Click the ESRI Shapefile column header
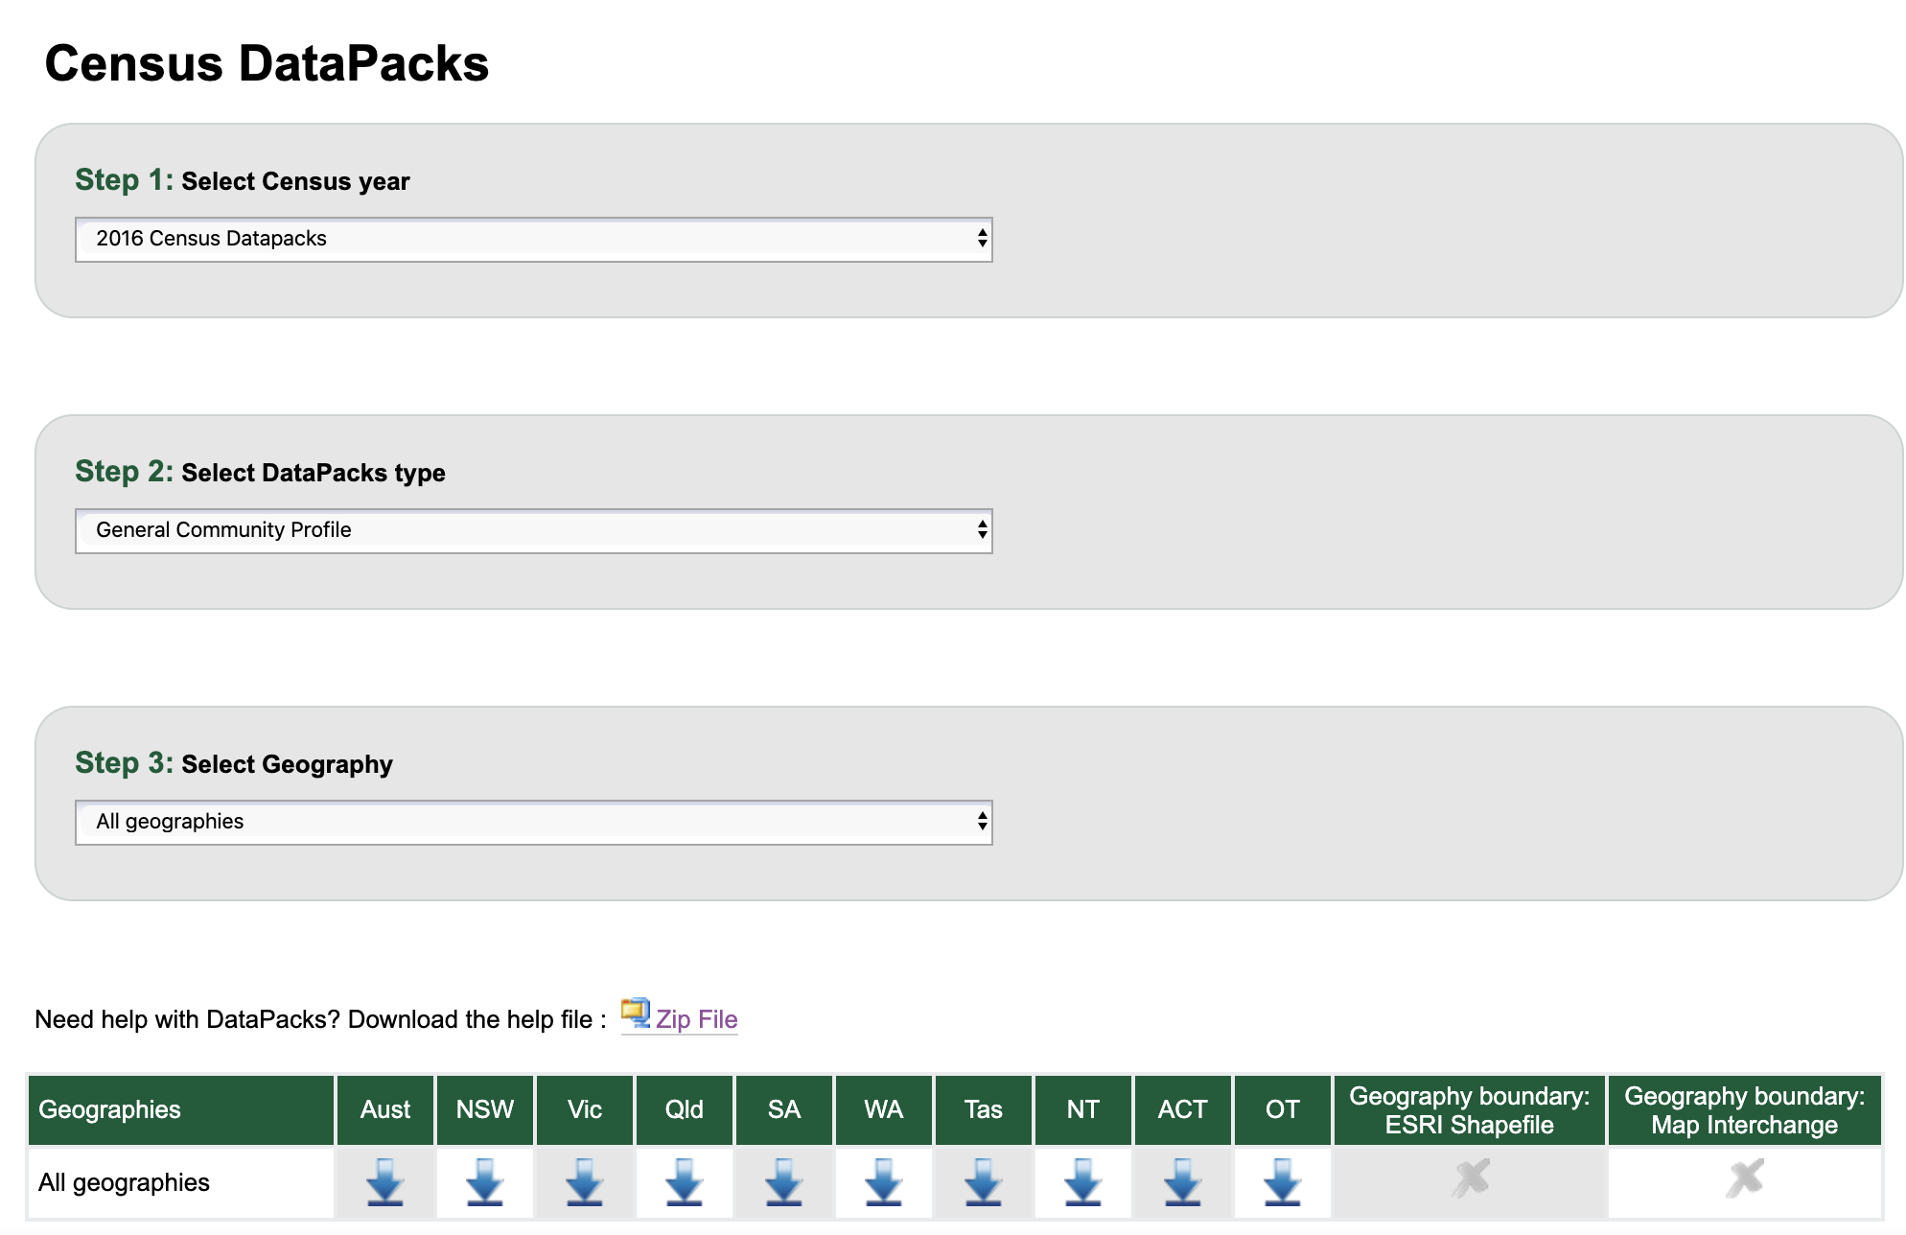The width and height of the screenshot is (1906, 1235). click(x=1469, y=1109)
